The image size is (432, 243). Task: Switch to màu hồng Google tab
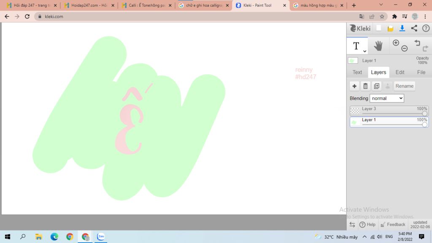point(319,5)
